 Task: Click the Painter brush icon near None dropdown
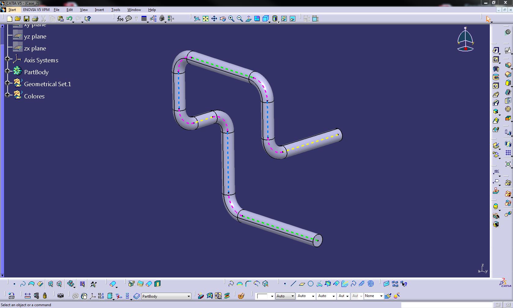(388, 296)
